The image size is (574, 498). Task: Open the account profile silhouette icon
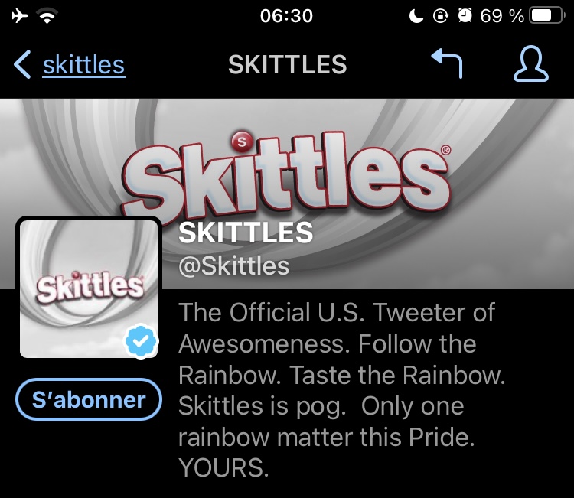531,63
